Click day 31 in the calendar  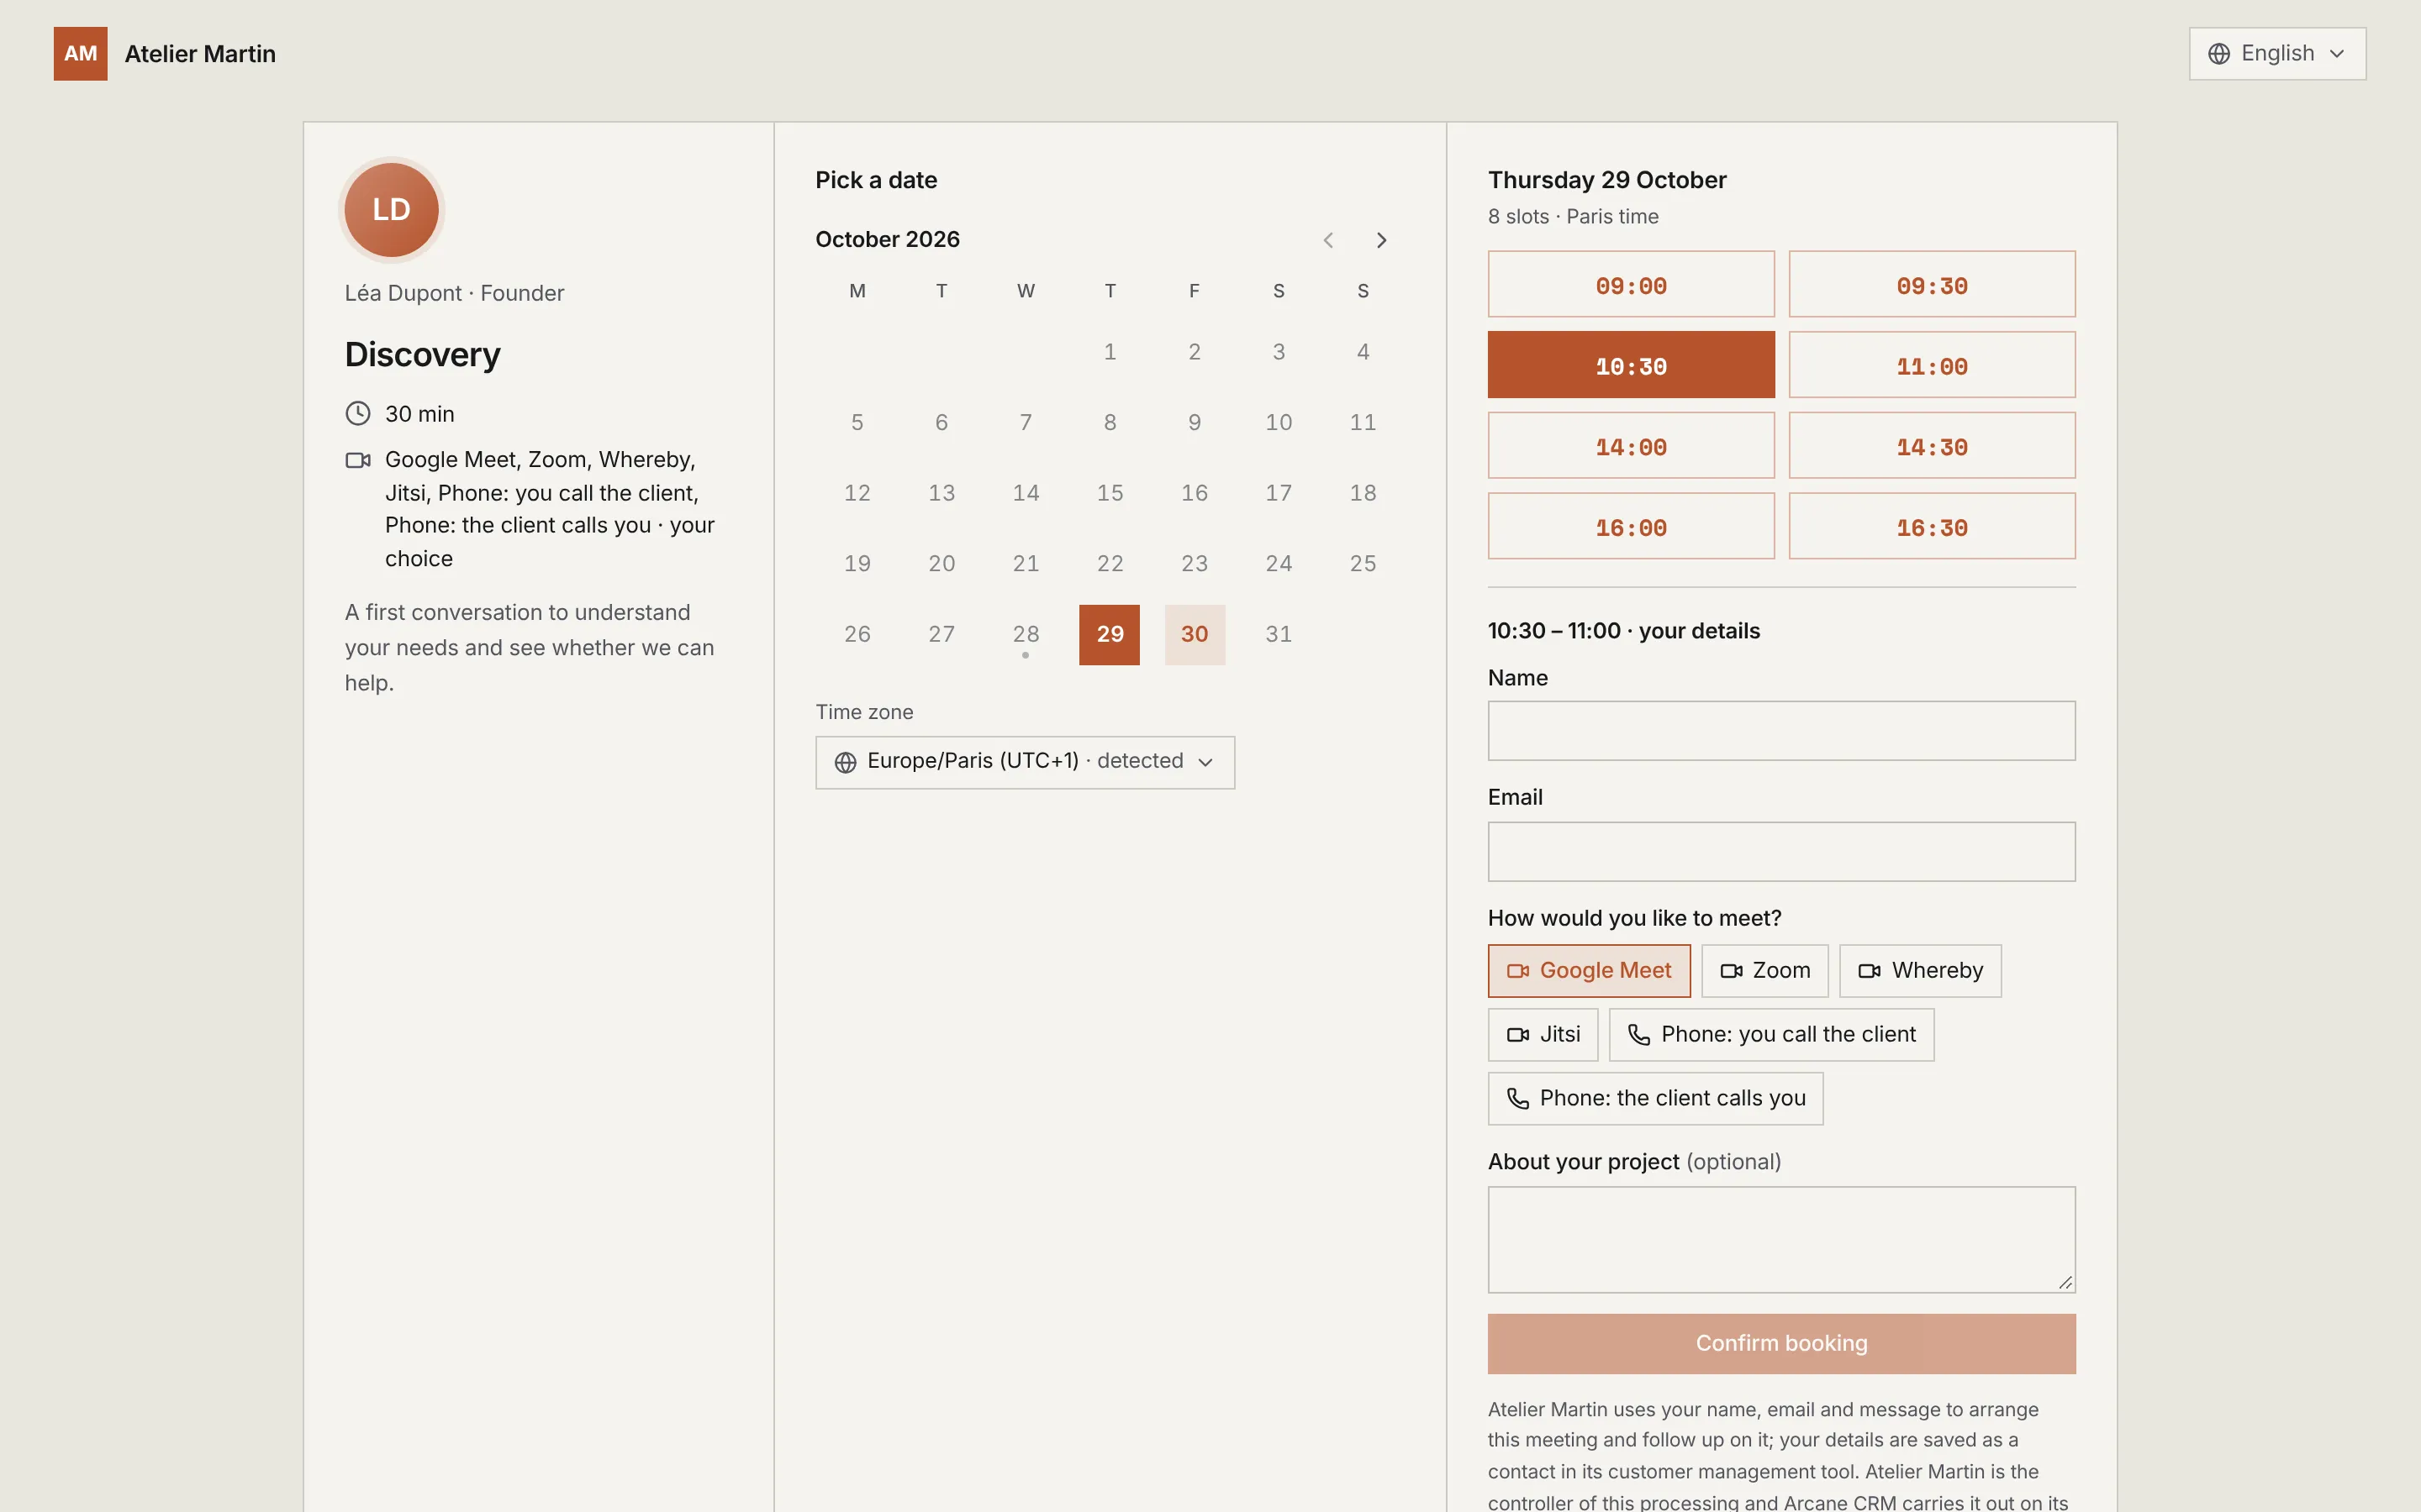coord(1279,634)
